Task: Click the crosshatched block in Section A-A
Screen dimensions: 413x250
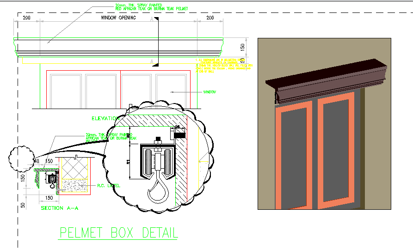Action: click(74, 168)
